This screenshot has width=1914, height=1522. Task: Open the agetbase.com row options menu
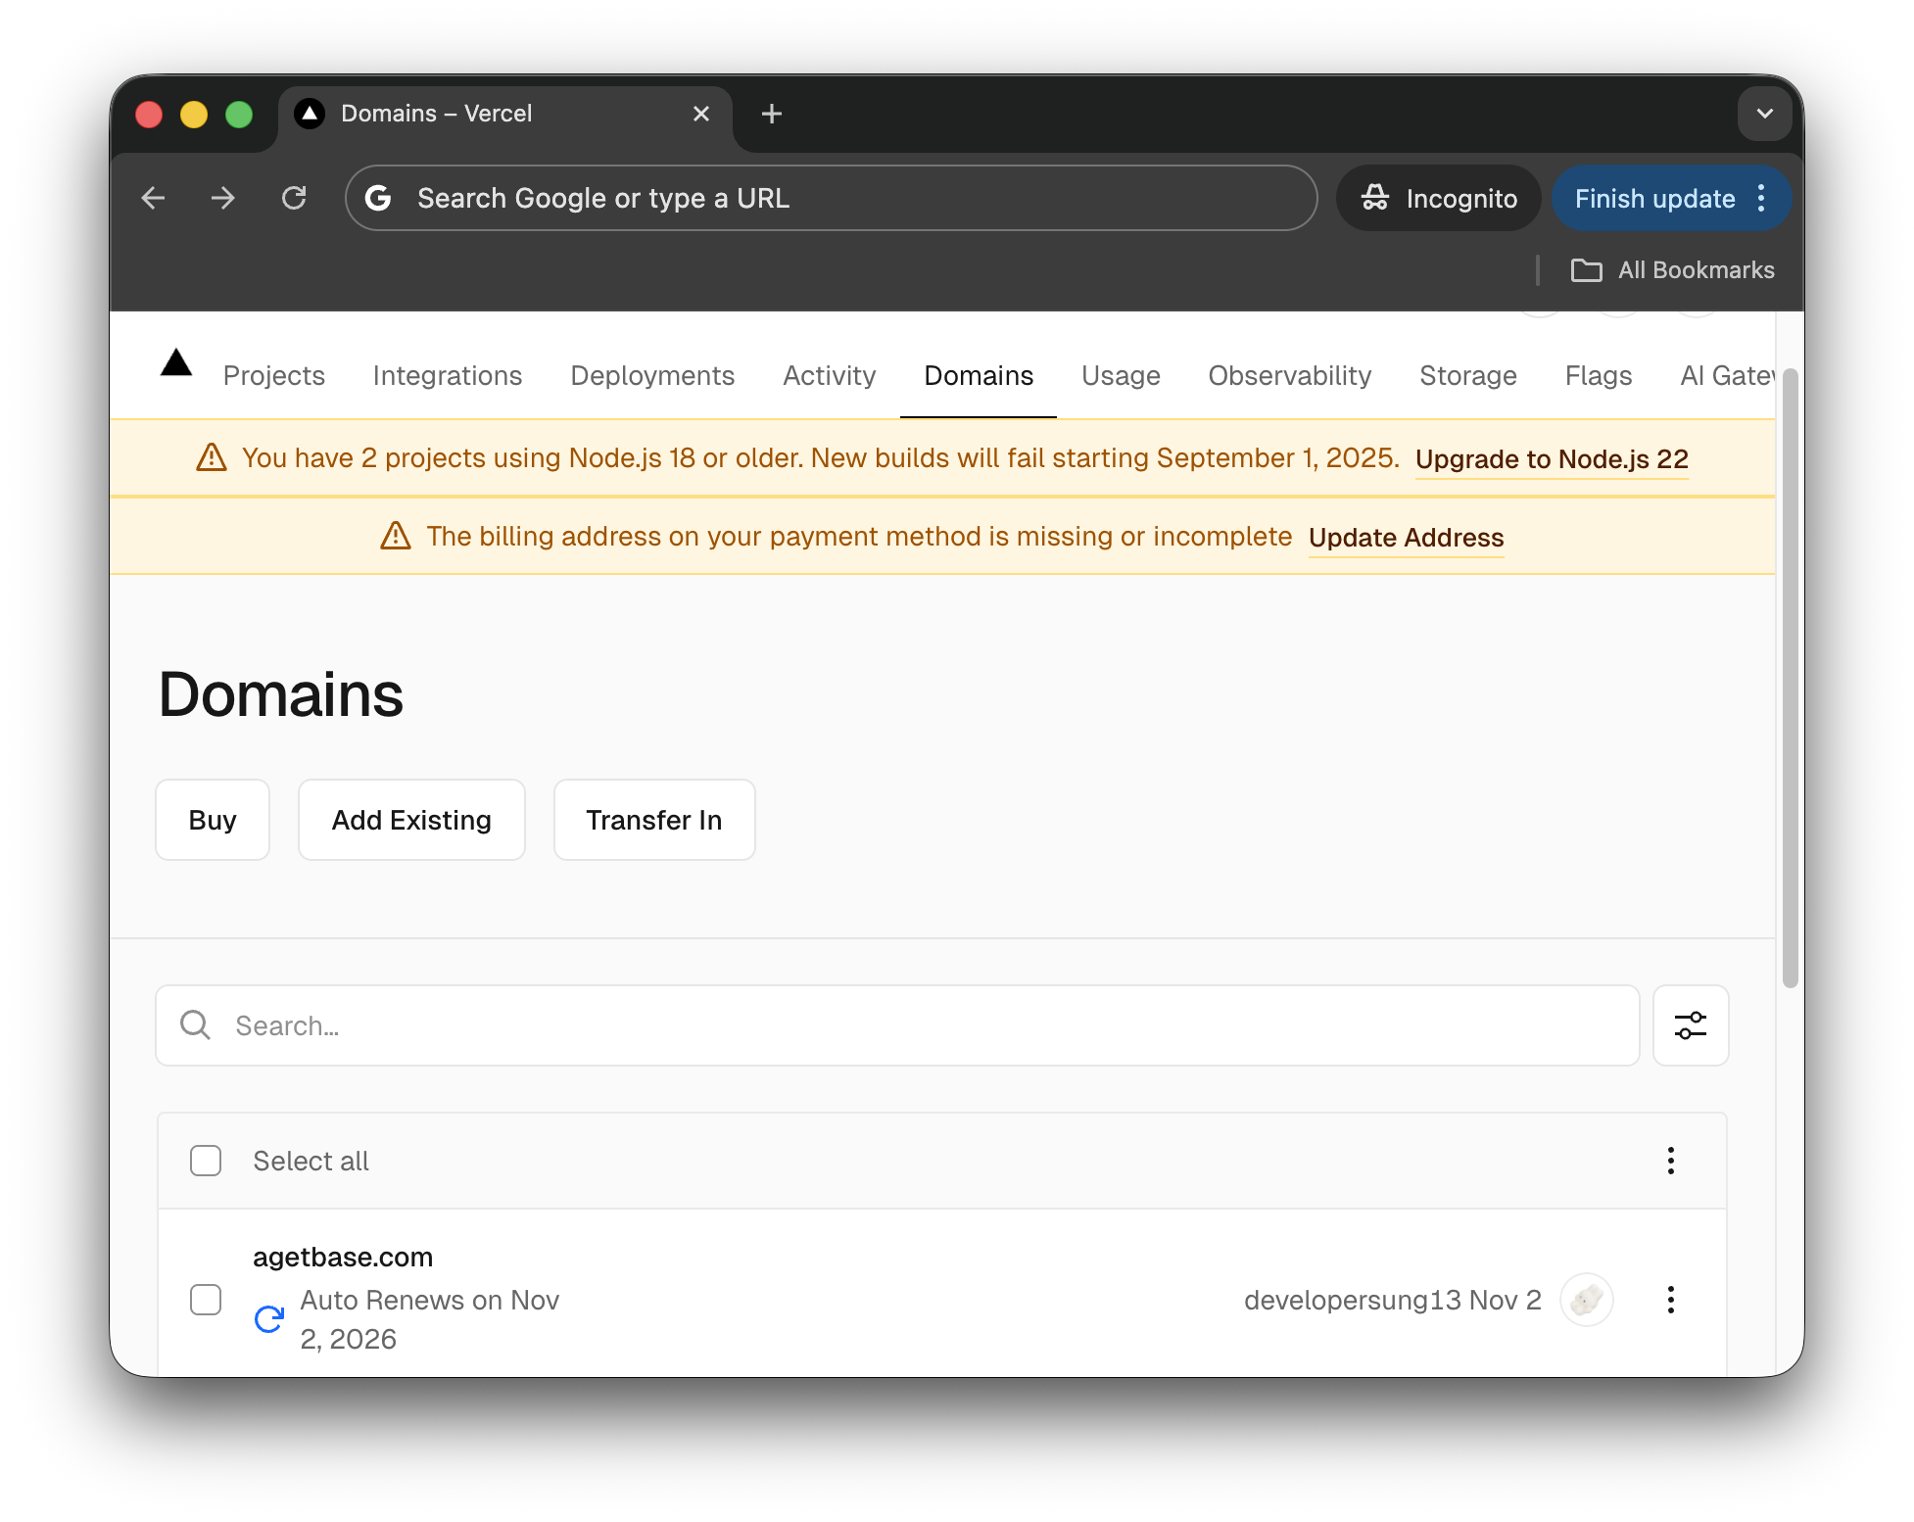pos(1670,1300)
